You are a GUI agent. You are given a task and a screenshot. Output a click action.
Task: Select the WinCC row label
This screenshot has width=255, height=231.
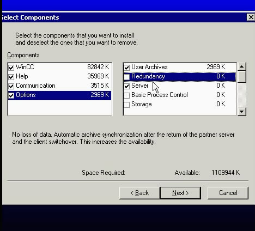click(25, 67)
